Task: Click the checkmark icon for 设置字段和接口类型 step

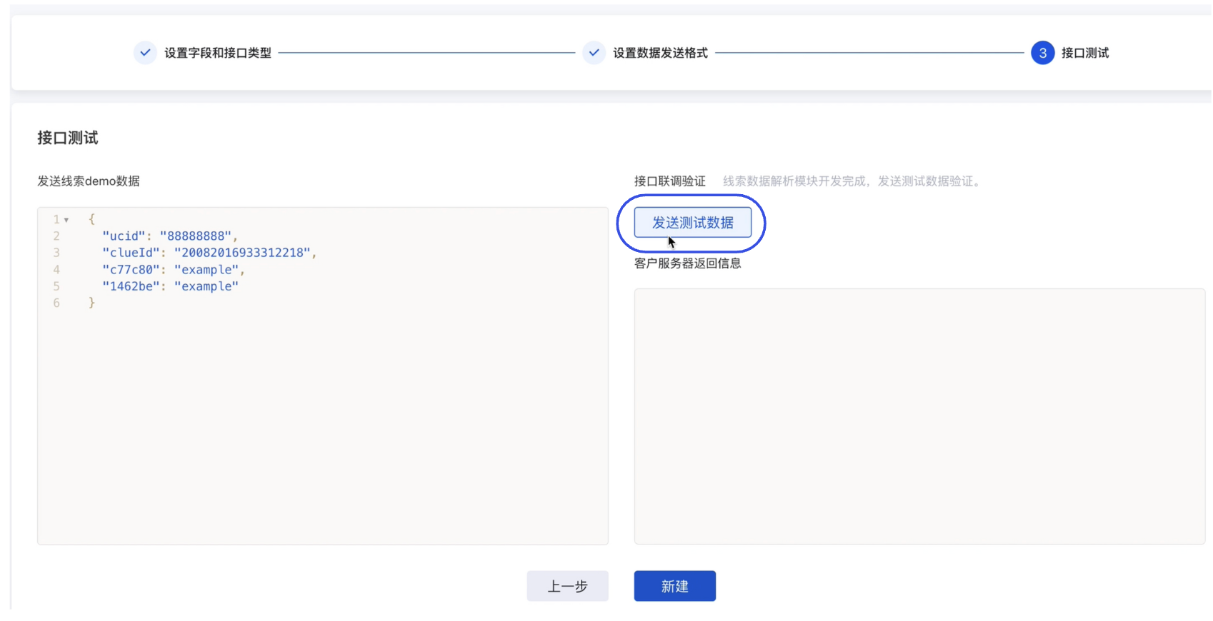Action: click(x=145, y=53)
